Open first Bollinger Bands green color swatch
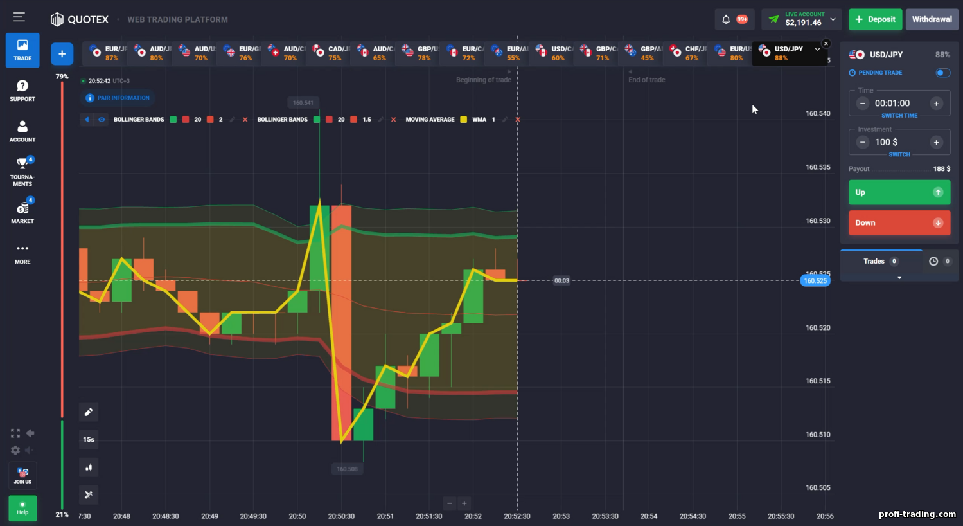Screen dimensions: 963x526 [x=173, y=120]
